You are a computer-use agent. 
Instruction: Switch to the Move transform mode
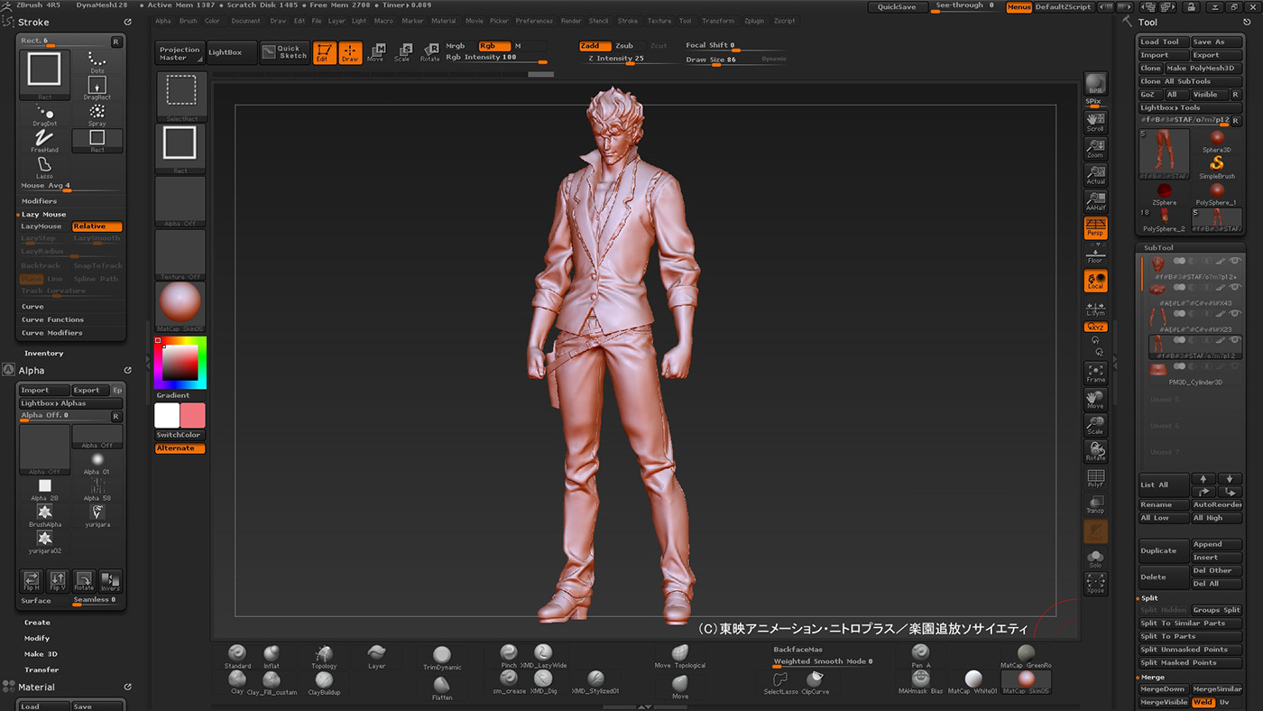(x=376, y=52)
